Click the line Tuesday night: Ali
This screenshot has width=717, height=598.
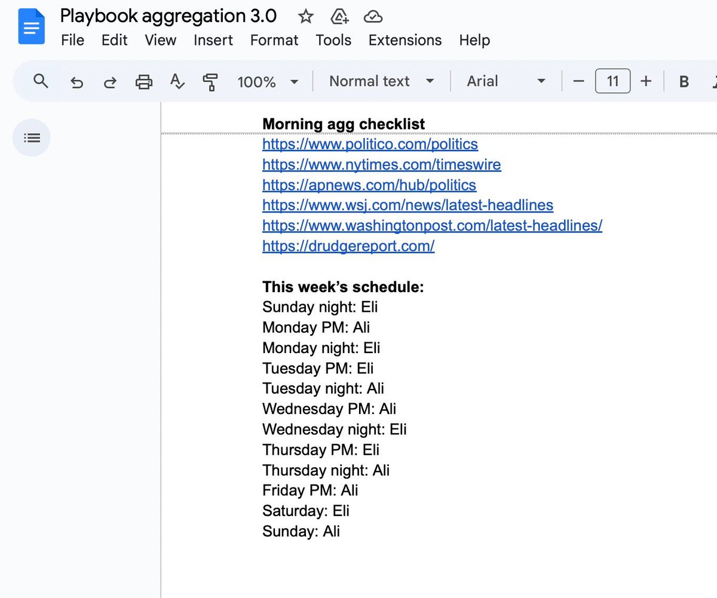(x=323, y=388)
